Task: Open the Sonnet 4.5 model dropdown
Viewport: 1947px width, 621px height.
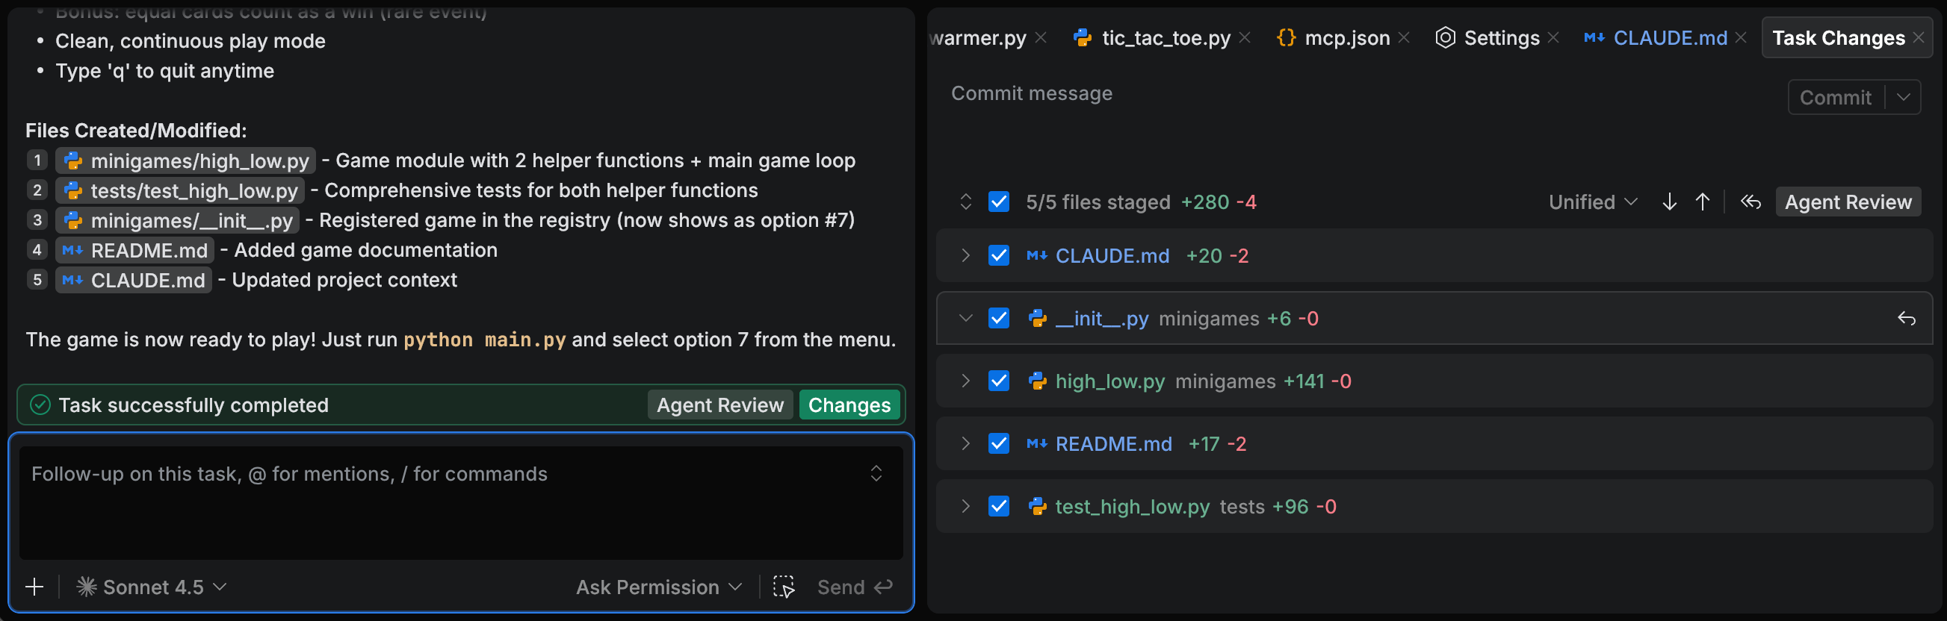Action: [x=151, y=587]
